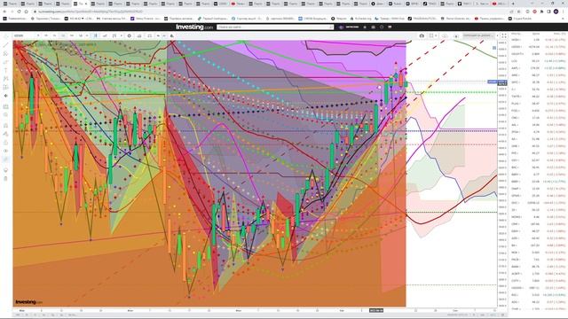Click the compare symbol icon
The image size is (568, 319).
point(105,35)
